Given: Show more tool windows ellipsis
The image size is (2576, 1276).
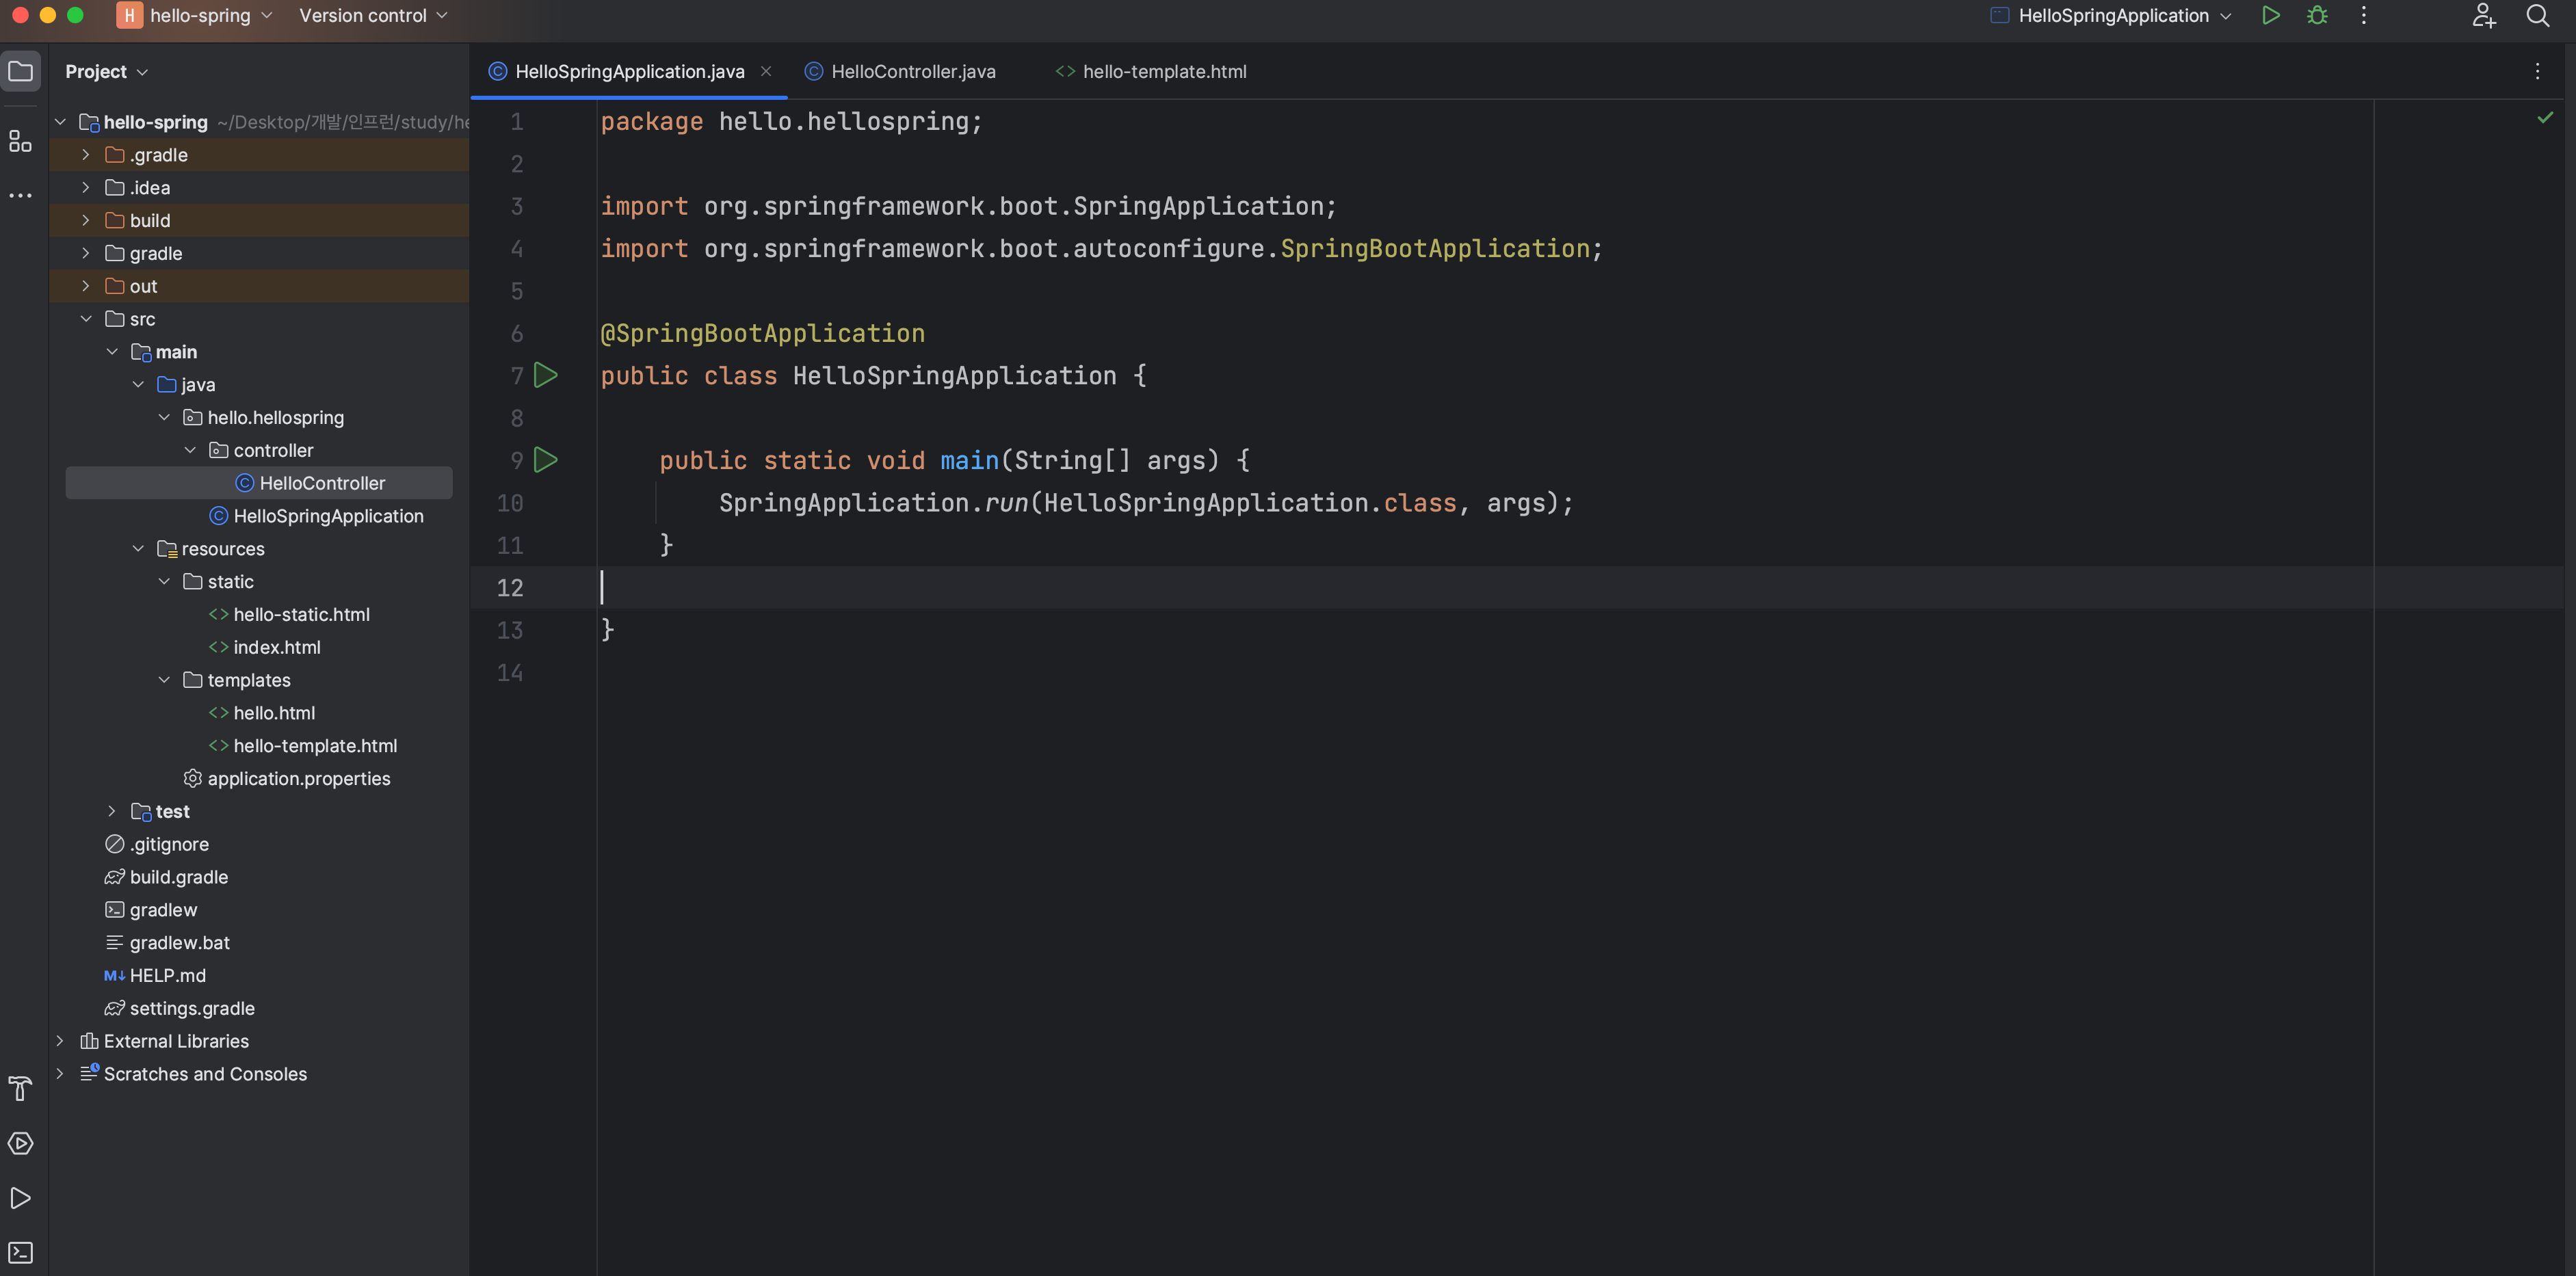Looking at the screenshot, I should [x=20, y=195].
